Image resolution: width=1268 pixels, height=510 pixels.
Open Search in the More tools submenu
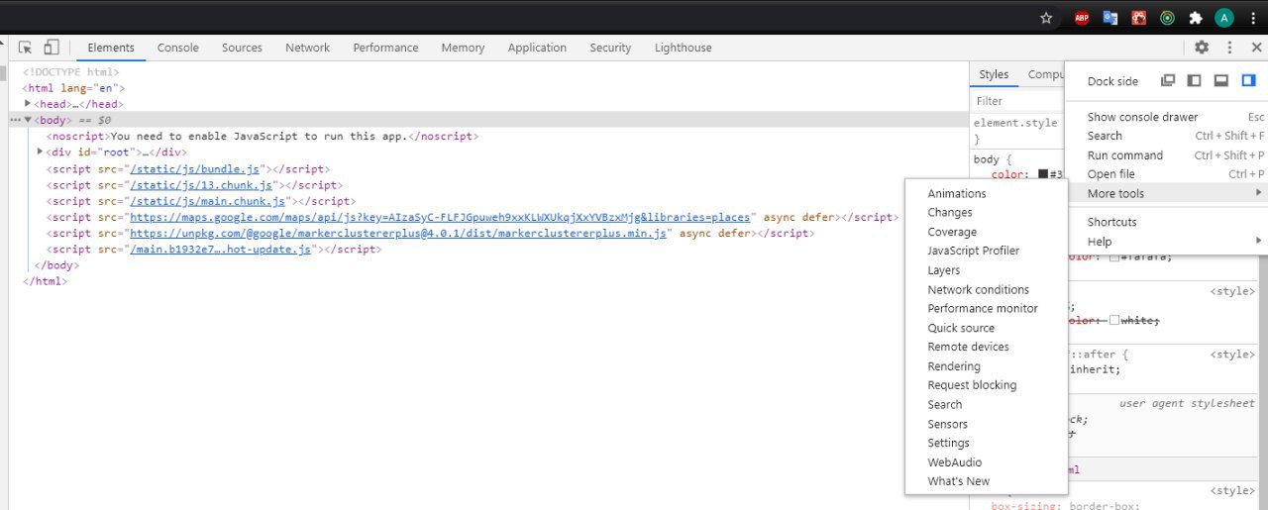tap(986, 404)
